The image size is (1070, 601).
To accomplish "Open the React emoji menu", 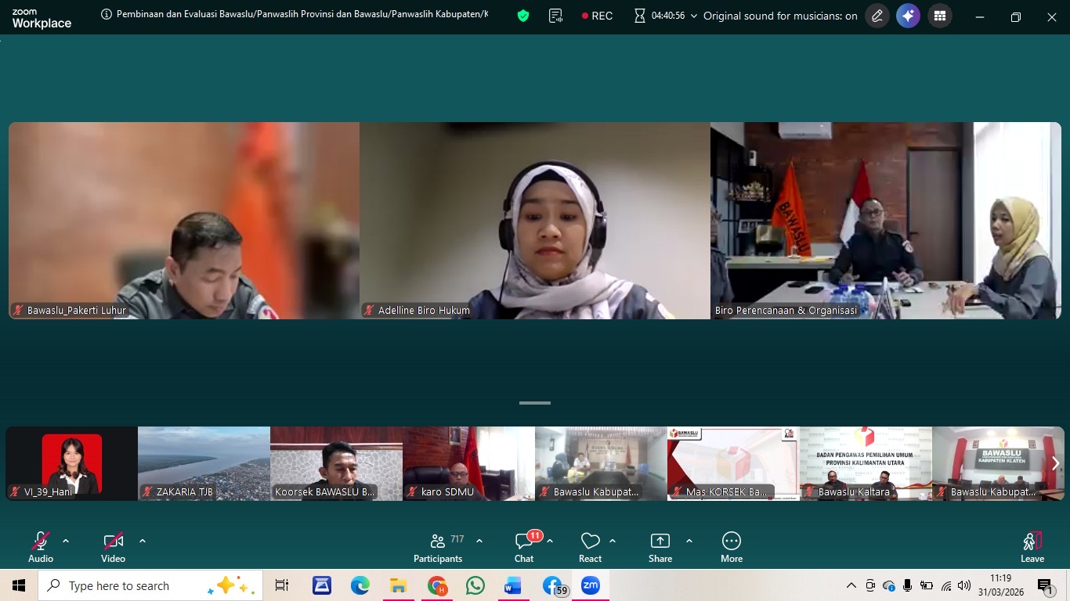I will 590,547.
